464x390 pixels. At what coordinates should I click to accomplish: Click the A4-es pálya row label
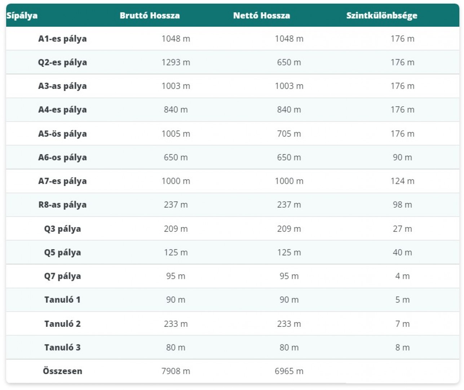pyautogui.click(x=62, y=110)
